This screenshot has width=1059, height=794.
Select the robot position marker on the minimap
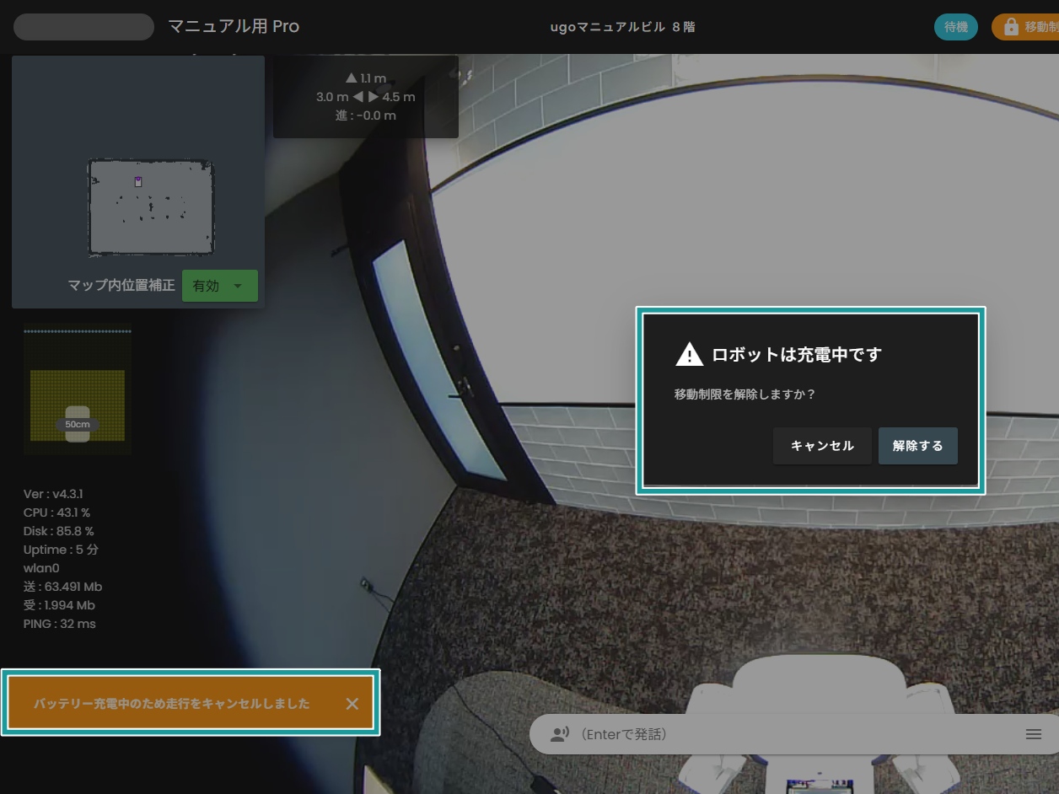pyautogui.click(x=138, y=180)
